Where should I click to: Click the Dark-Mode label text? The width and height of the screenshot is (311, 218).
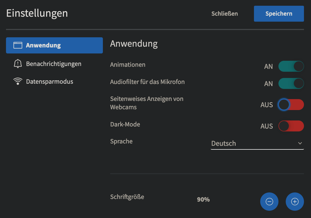coord(125,124)
